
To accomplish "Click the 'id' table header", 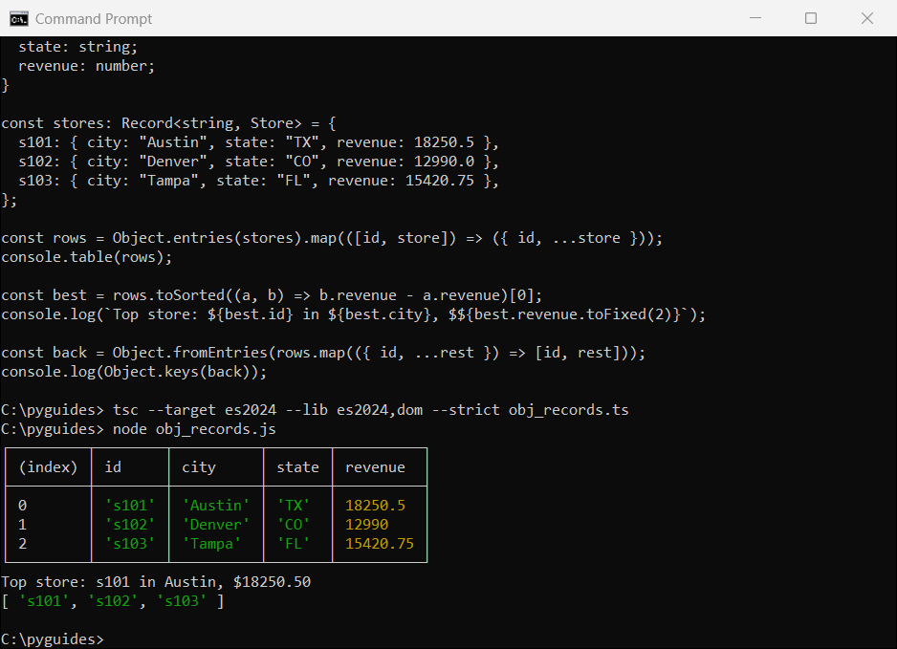I will [x=113, y=467].
